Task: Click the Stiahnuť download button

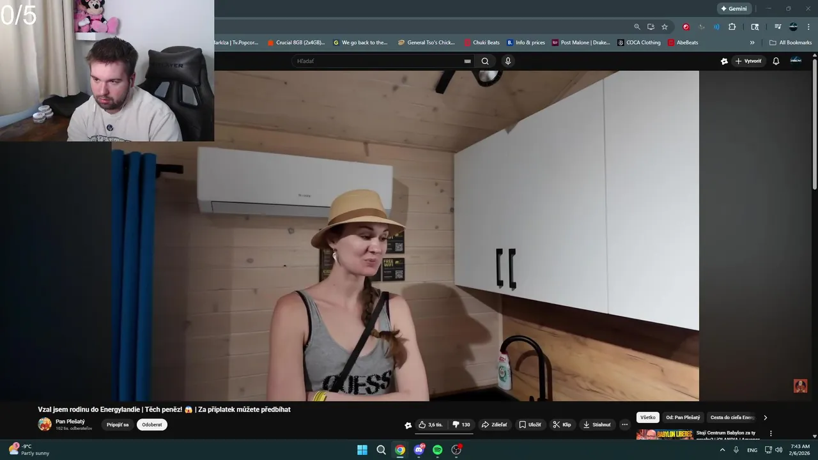Action: (x=597, y=425)
